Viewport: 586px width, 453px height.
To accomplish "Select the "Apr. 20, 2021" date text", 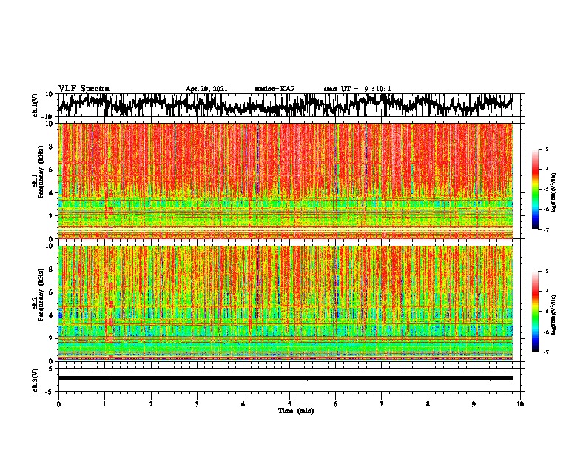I will click(x=206, y=89).
